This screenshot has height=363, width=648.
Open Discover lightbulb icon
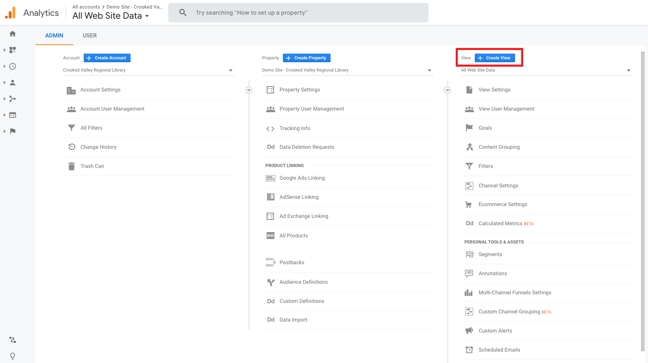tap(13, 356)
